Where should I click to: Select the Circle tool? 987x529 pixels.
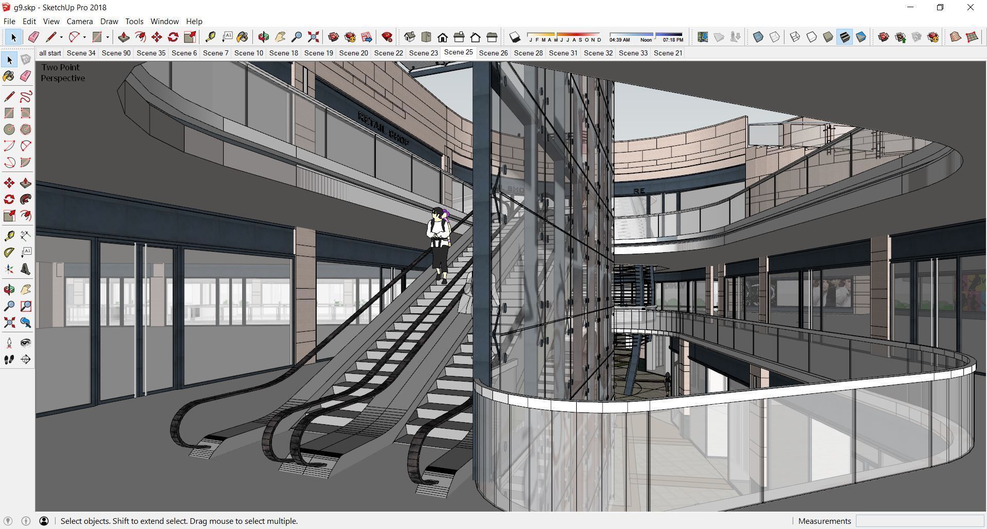9,129
